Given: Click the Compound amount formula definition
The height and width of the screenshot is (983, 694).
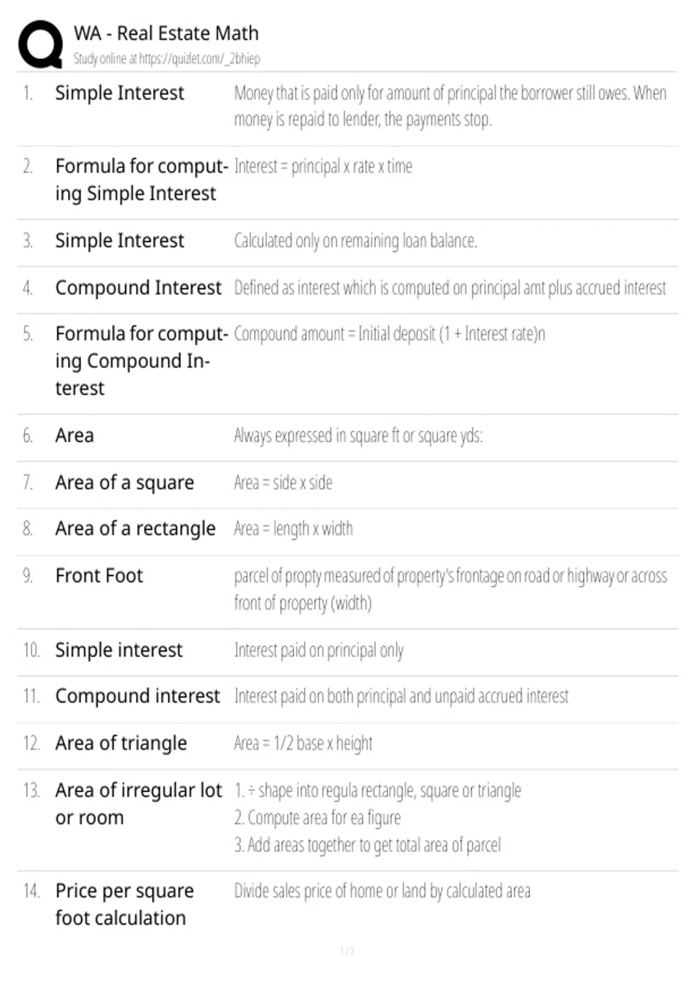Looking at the screenshot, I should 390,334.
